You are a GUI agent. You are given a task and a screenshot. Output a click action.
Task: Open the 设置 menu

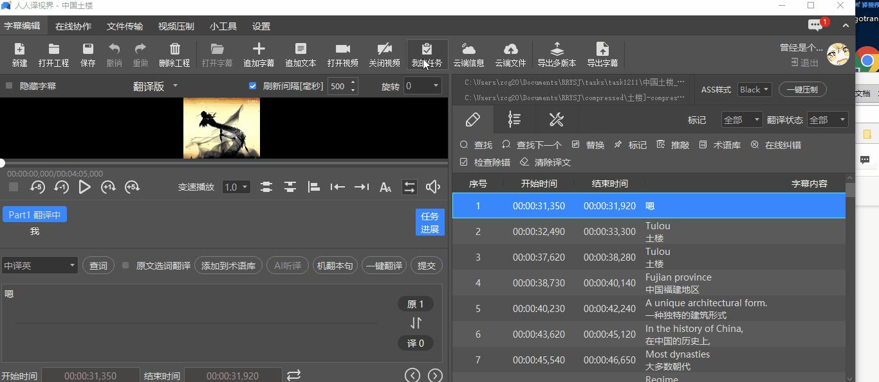261,26
